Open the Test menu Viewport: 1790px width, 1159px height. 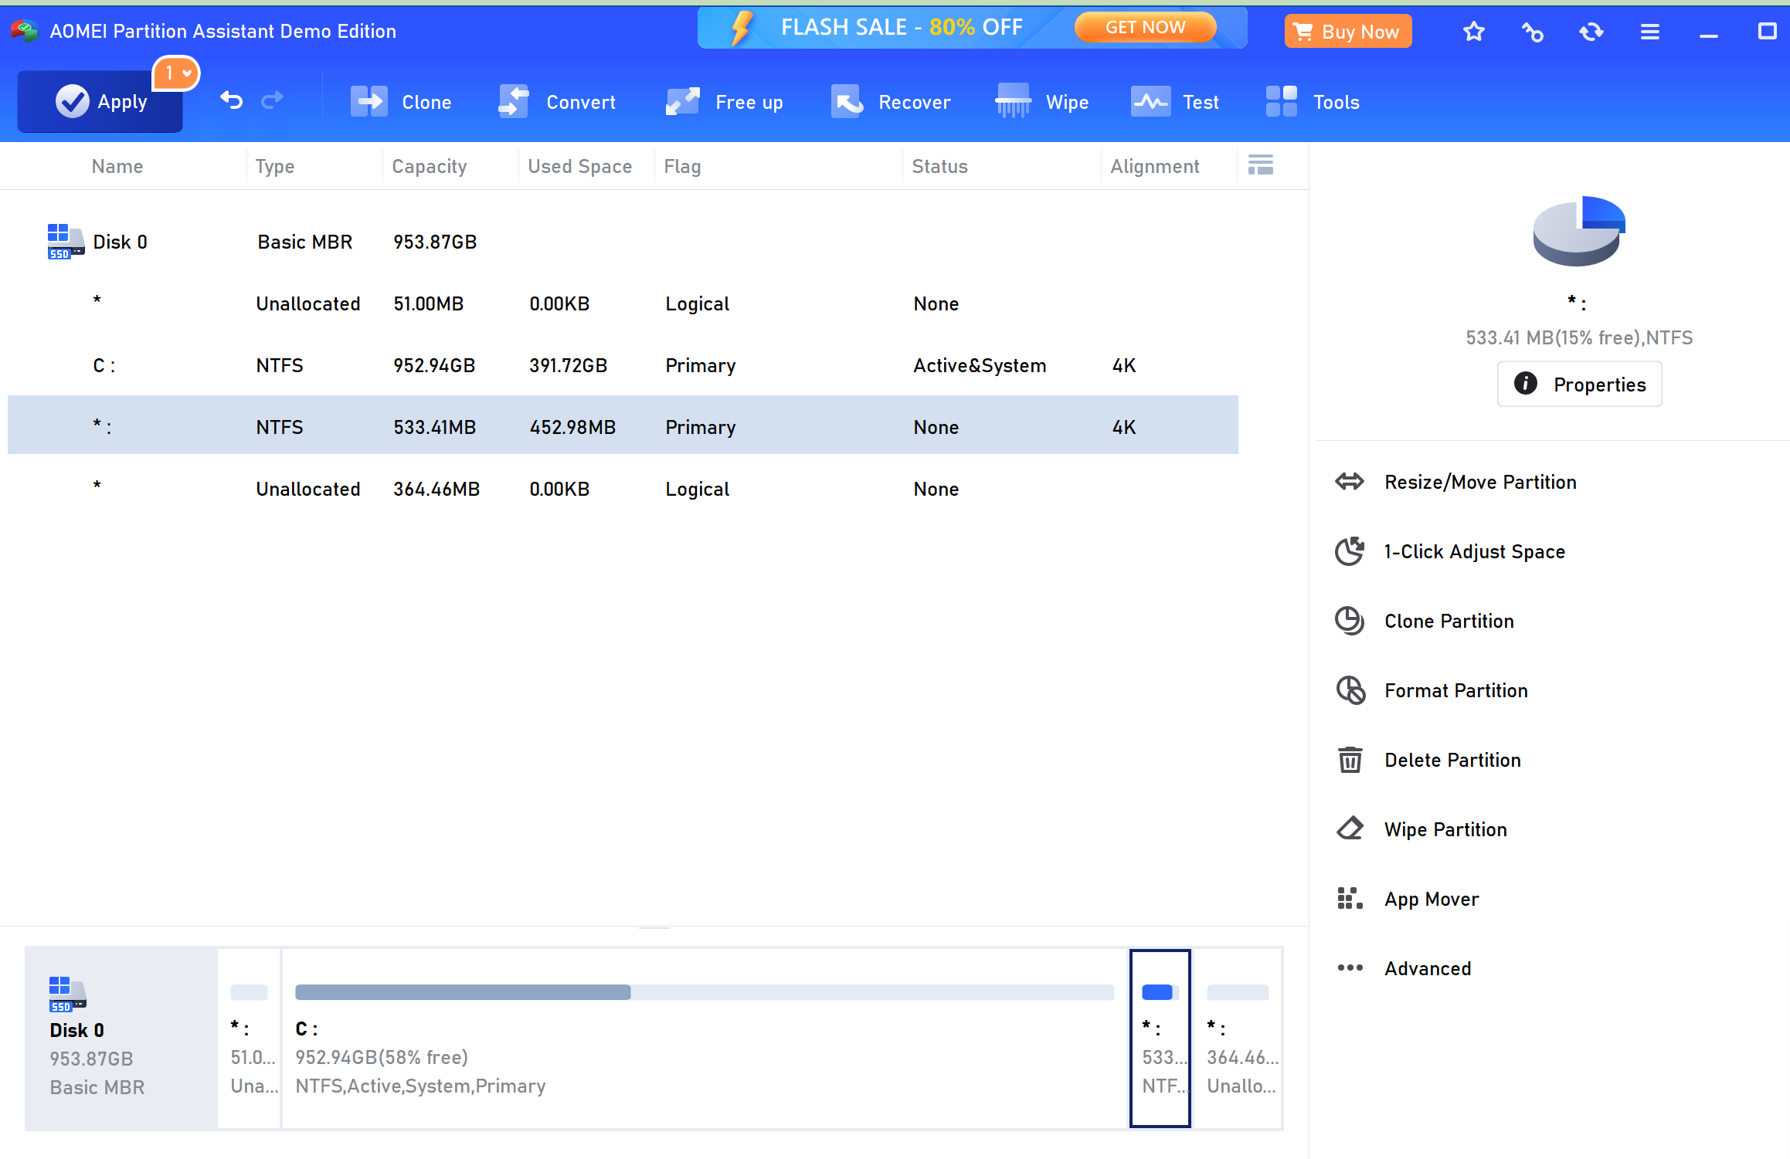(x=1175, y=102)
